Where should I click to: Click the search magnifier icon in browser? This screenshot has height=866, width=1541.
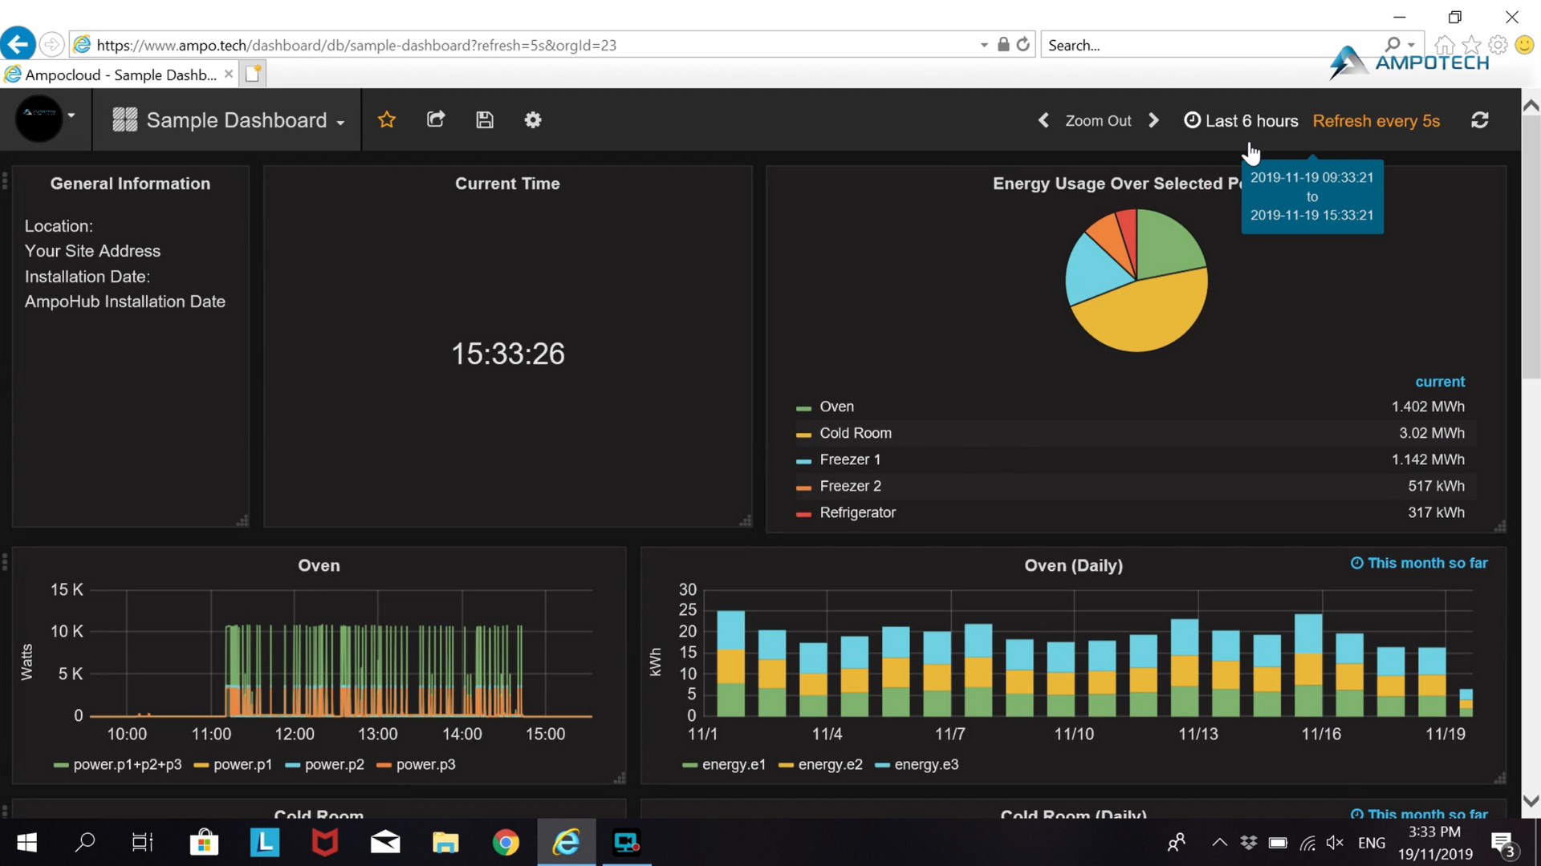coord(1393,45)
